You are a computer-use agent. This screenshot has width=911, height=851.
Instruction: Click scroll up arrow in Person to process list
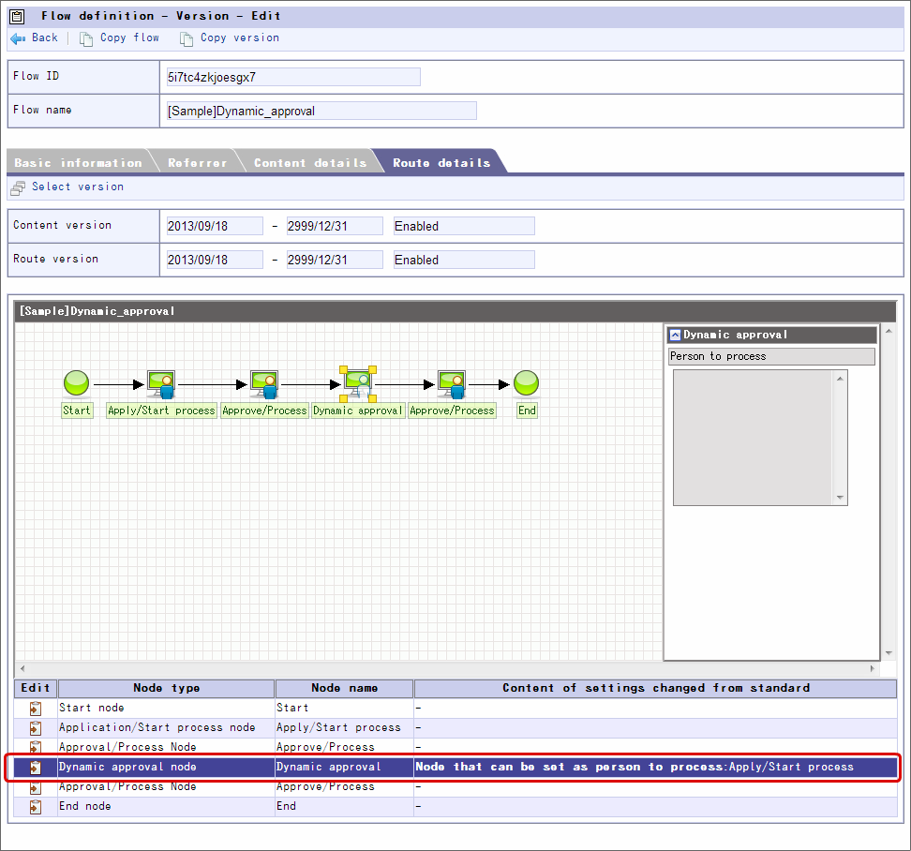(x=840, y=379)
